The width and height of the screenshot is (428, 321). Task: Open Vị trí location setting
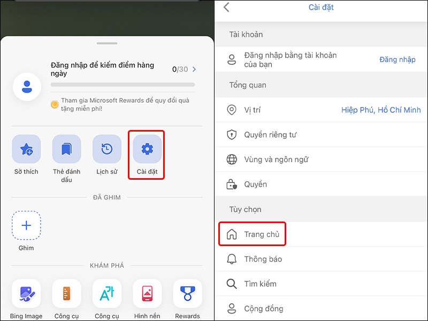[x=322, y=110]
